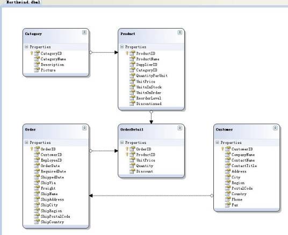Select the ContactName property in Customer
288x235 pixels.
(x=243, y=161)
